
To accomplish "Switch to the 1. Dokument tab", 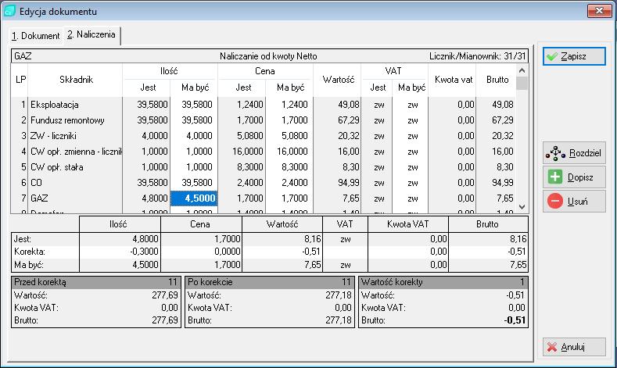I will click(x=35, y=36).
